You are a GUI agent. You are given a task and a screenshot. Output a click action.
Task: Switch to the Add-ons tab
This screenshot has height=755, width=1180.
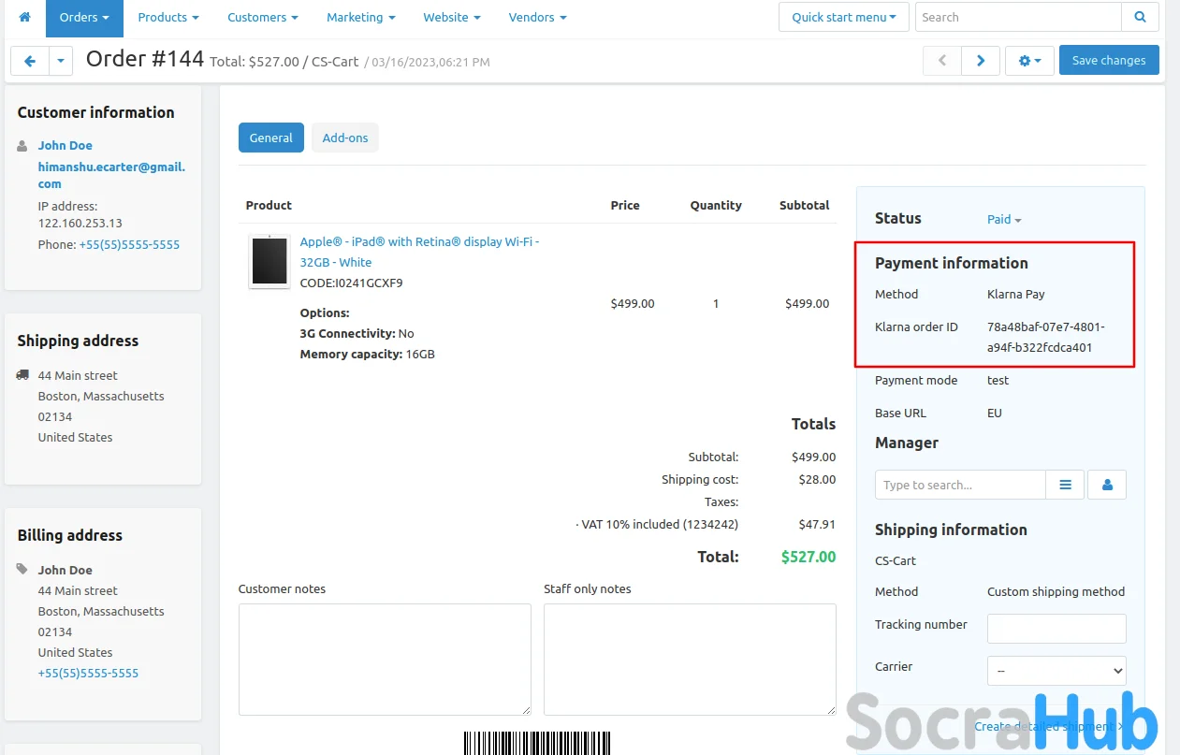(344, 138)
